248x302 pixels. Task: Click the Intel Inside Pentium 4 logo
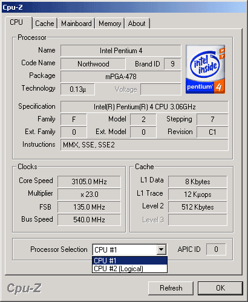tap(205, 69)
